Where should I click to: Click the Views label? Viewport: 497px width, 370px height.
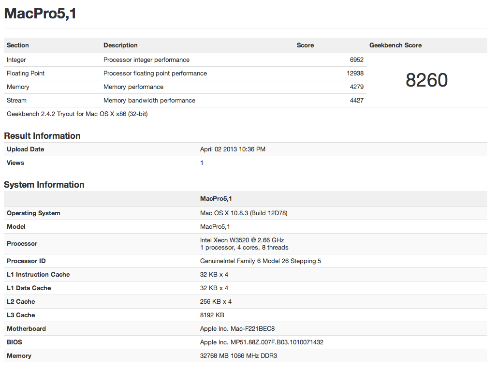tap(15, 163)
